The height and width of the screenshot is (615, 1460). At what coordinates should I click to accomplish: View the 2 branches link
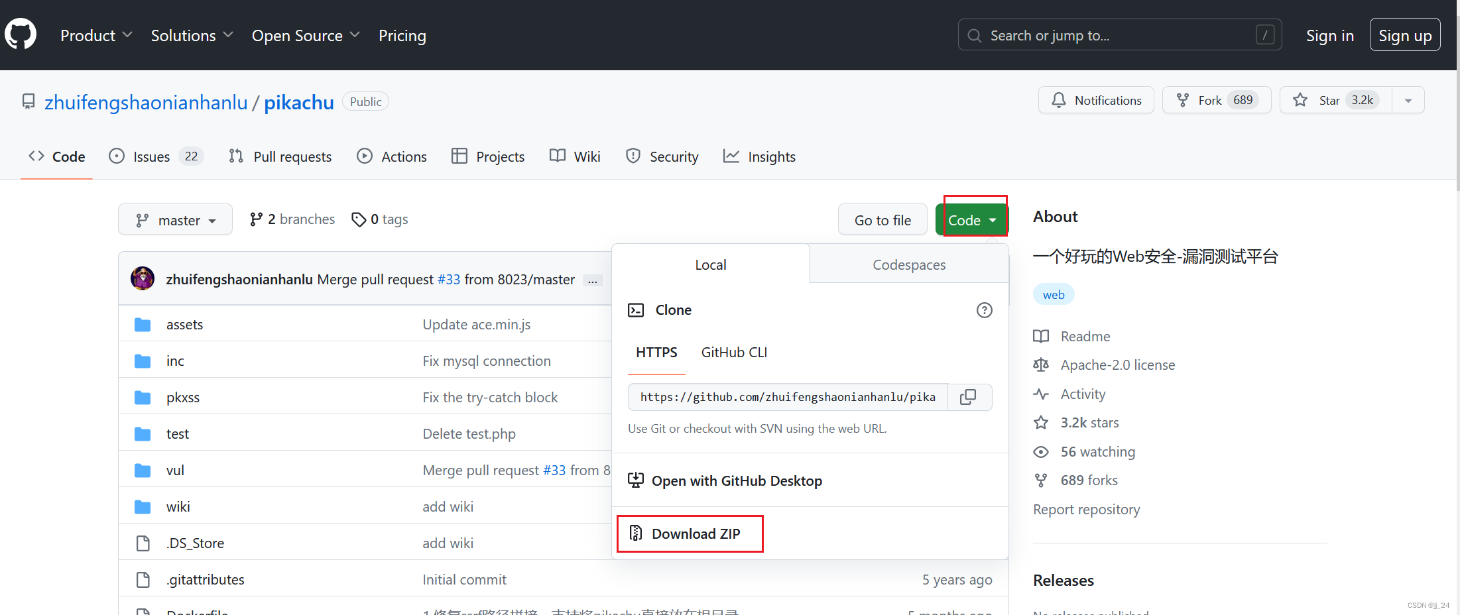pos(292,219)
